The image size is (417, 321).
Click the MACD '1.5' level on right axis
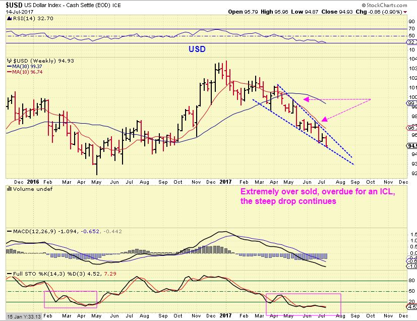click(x=413, y=235)
